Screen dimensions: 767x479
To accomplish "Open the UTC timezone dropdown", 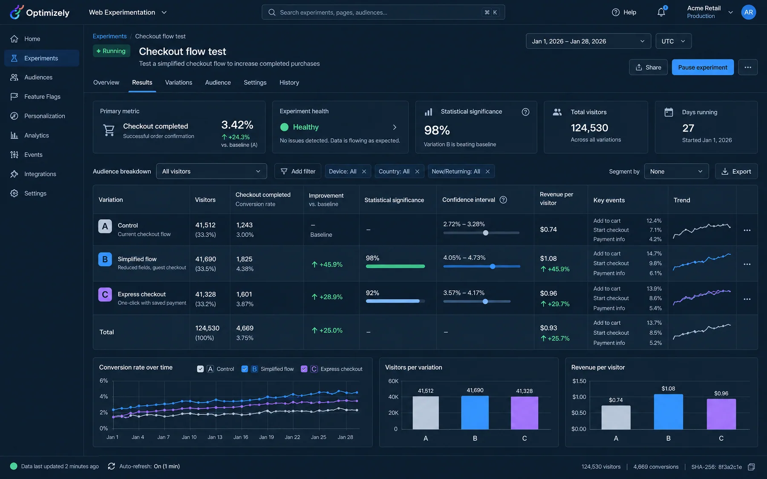I will (x=673, y=41).
